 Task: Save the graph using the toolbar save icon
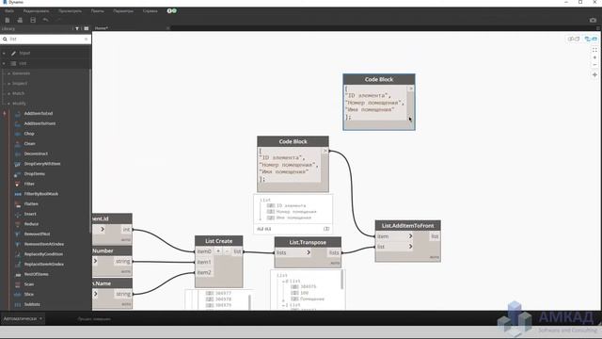(33, 20)
